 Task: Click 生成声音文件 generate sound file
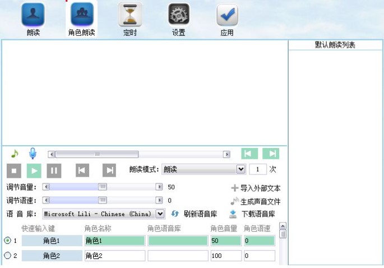pyautogui.click(x=256, y=201)
